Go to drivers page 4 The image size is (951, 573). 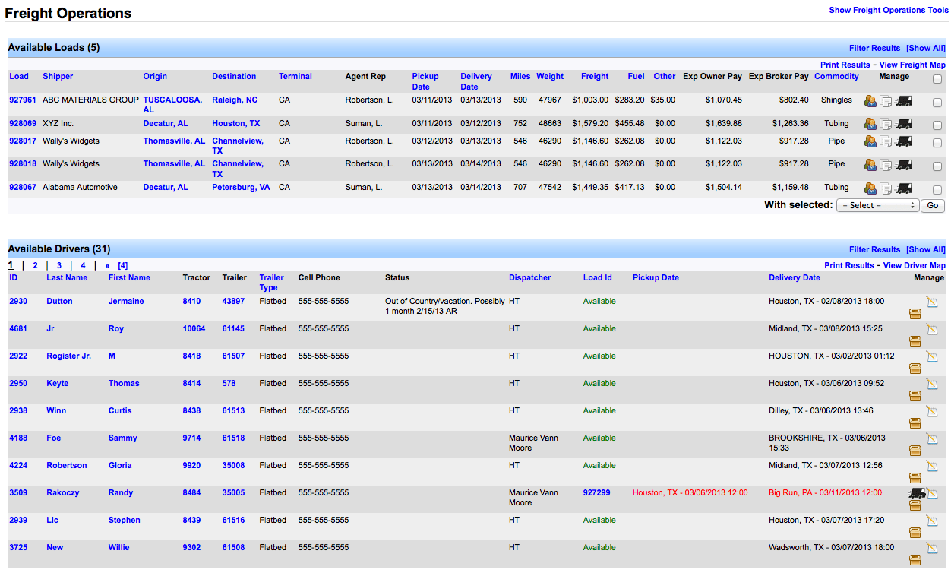point(84,265)
